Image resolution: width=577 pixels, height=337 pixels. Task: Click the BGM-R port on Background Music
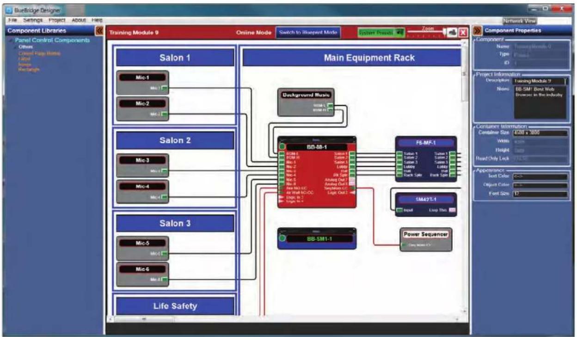(330, 110)
